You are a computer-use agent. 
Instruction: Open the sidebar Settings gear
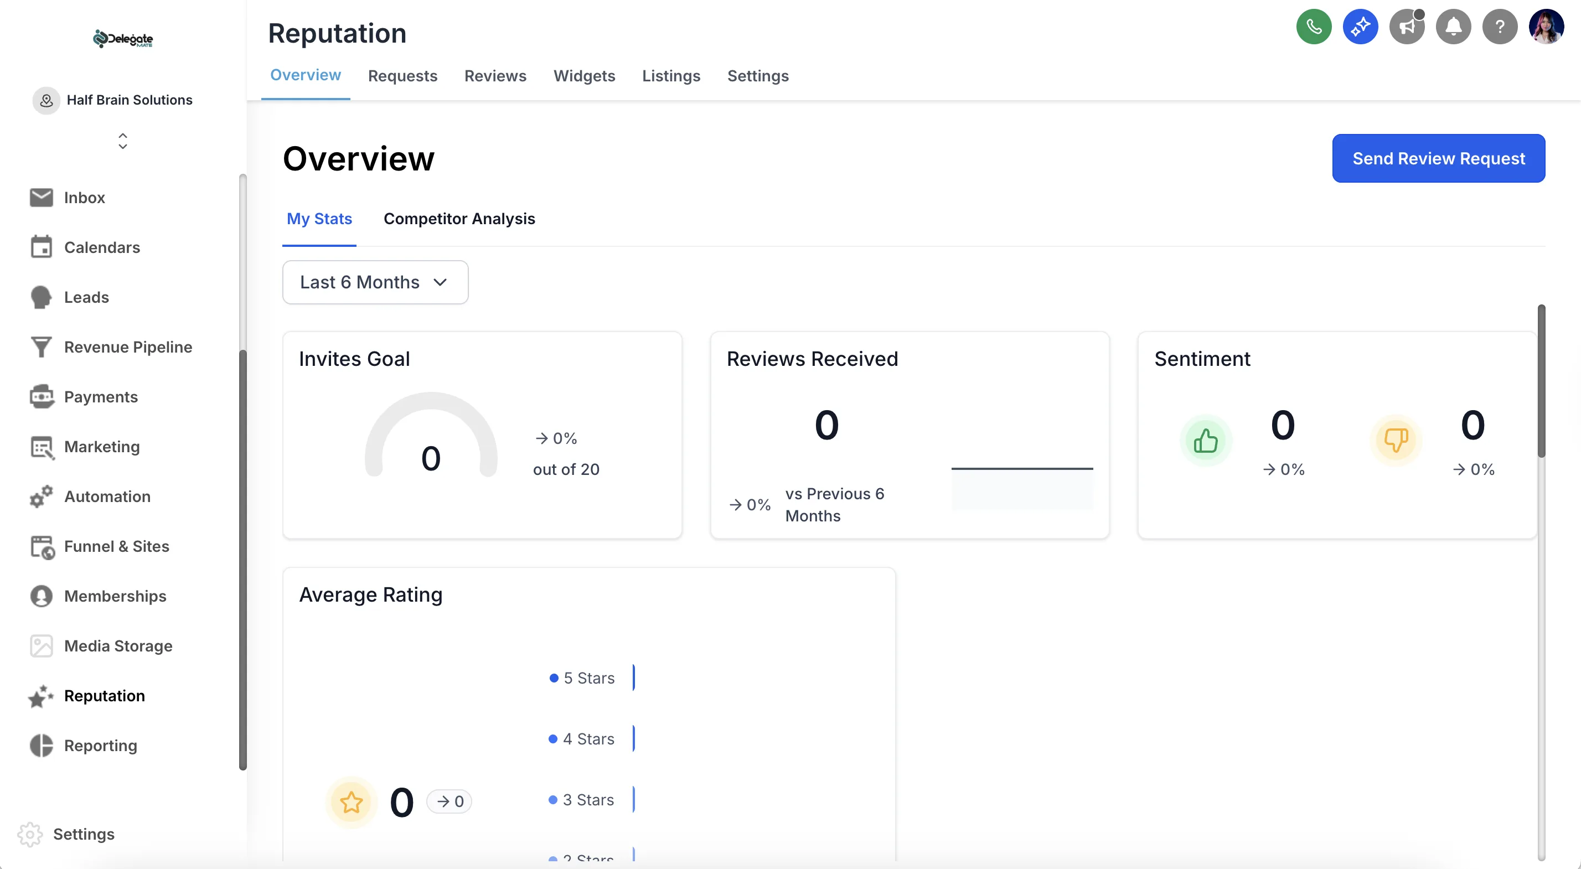point(30,835)
